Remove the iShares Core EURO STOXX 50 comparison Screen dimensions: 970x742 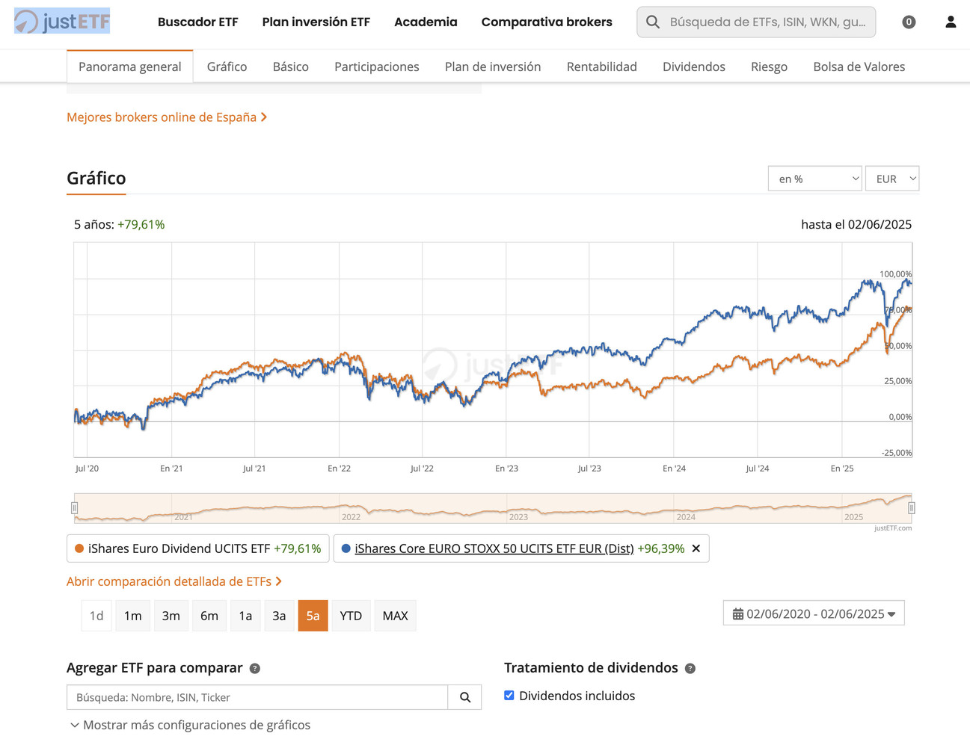696,548
